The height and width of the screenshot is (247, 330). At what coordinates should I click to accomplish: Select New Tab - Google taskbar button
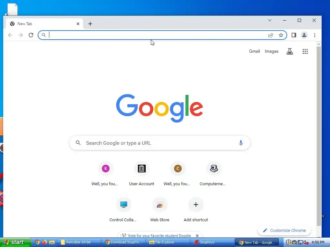257,242
